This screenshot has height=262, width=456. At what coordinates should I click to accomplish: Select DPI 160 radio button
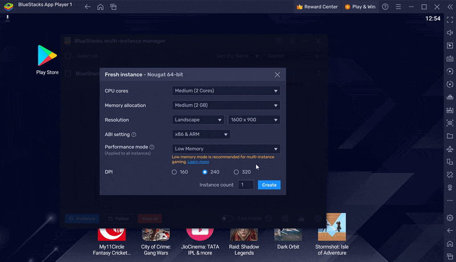click(x=174, y=172)
